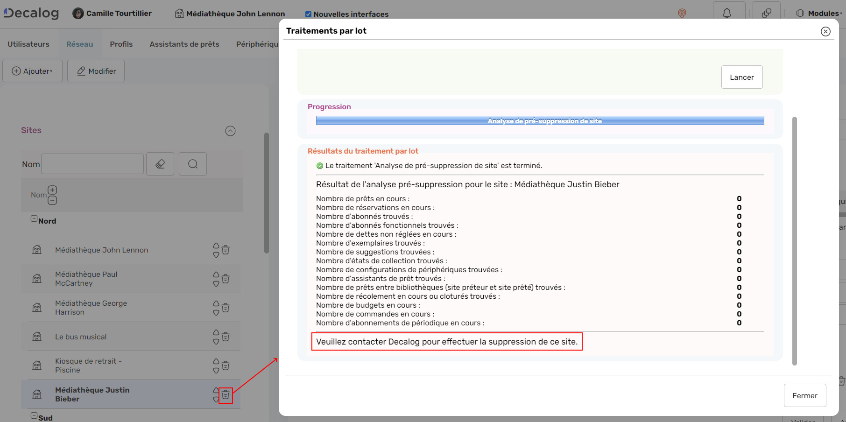
Task: Switch to the Utilisateurs tab
Action: coord(28,43)
